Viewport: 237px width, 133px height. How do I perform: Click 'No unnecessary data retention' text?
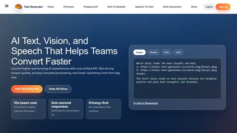(x=100, y=109)
